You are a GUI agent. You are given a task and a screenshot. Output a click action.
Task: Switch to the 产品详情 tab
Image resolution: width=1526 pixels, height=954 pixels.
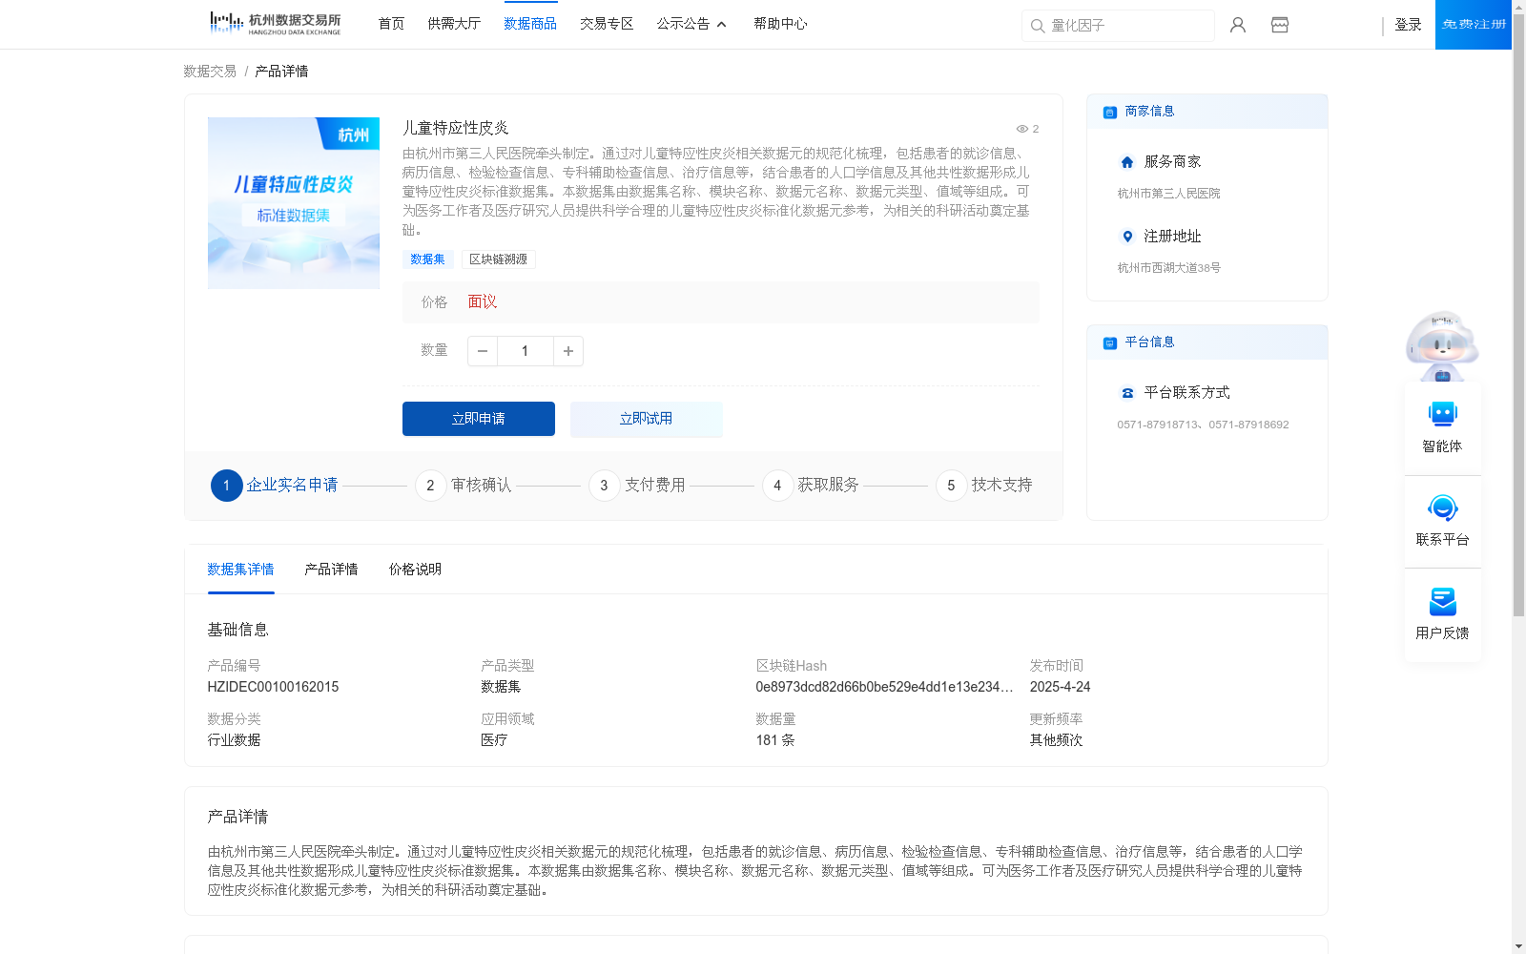[331, 570]
